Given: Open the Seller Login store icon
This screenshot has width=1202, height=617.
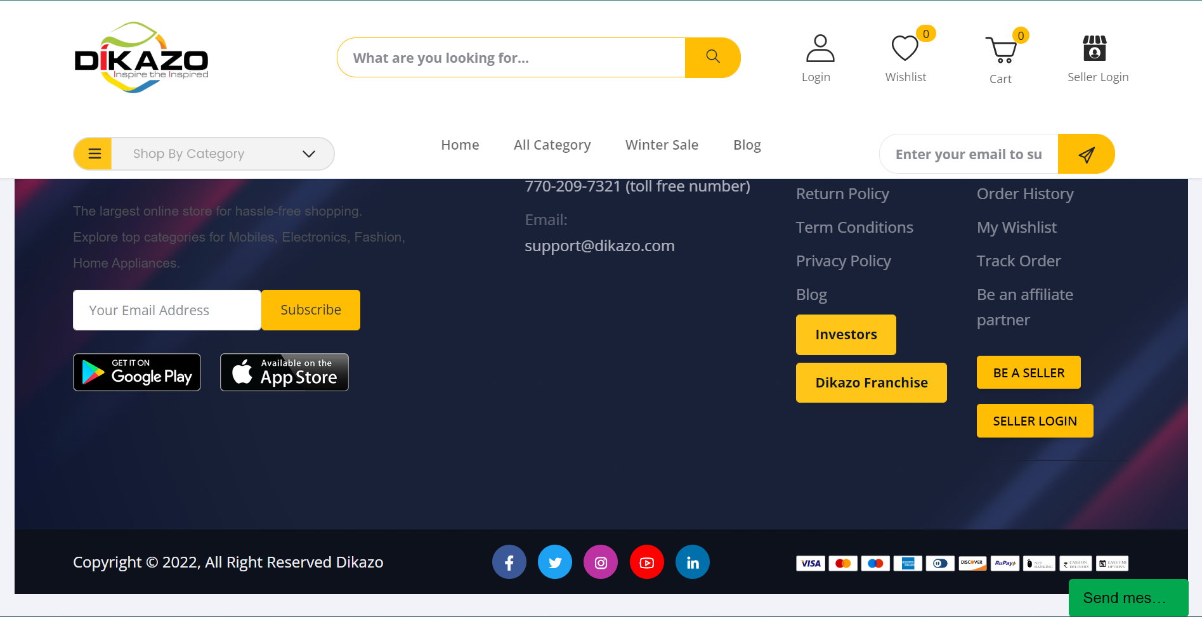Looking at the screenshot, I should click(x=1094, y=49).
